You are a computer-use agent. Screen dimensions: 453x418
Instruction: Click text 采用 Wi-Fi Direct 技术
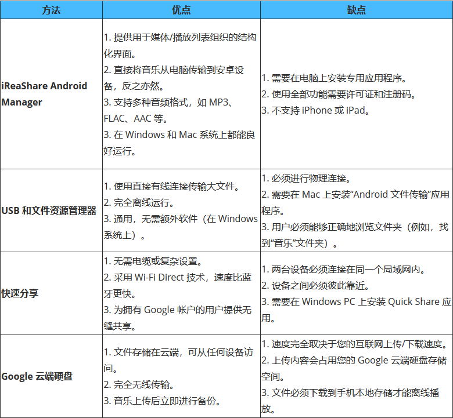click(159, 277)
